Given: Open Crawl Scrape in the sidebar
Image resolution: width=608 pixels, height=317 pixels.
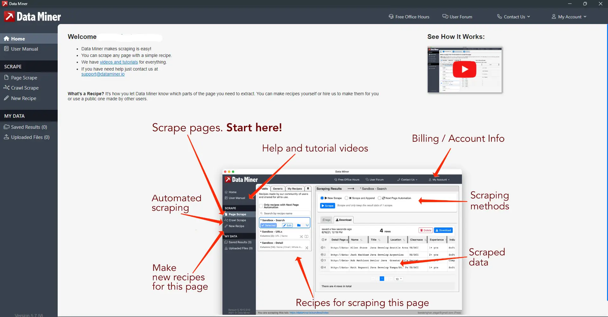Looking at the screenshot, I should (29, 88).
